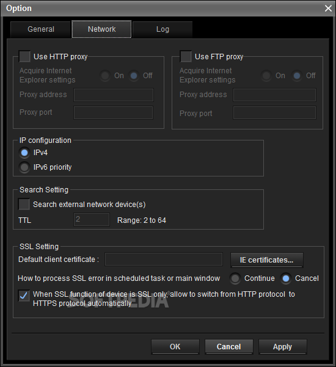Screen dimensions: 336x367
Task: Select HTTP proxy On radio button
Action: 105,76
